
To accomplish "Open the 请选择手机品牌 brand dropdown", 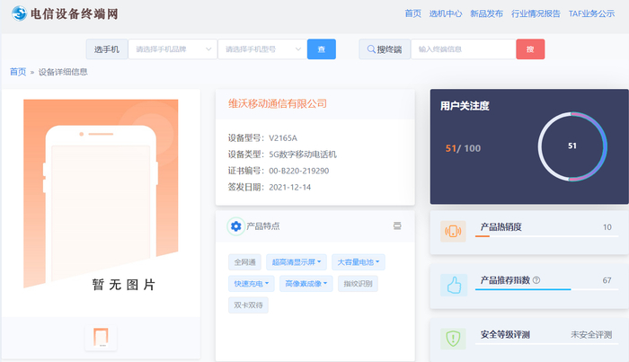I will click(173, 49).
